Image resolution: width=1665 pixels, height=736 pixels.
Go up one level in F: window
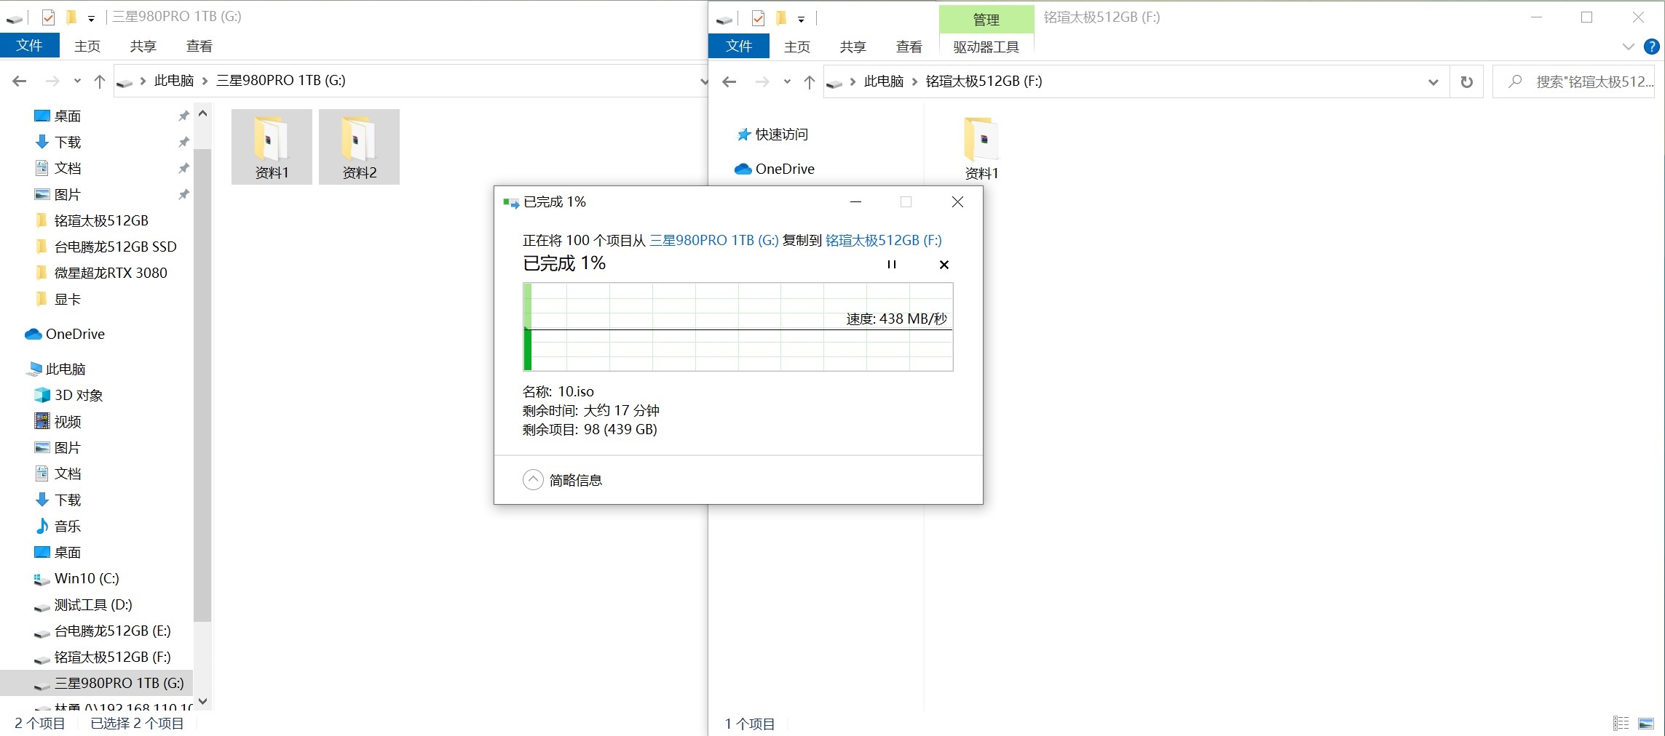coord(810,81)
